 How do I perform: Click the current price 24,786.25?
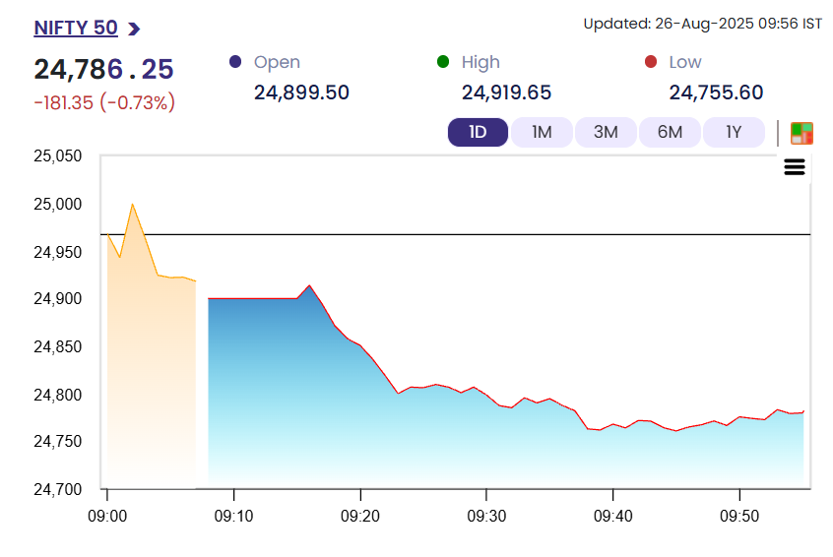pyautogui.click(x=103, y=69)
